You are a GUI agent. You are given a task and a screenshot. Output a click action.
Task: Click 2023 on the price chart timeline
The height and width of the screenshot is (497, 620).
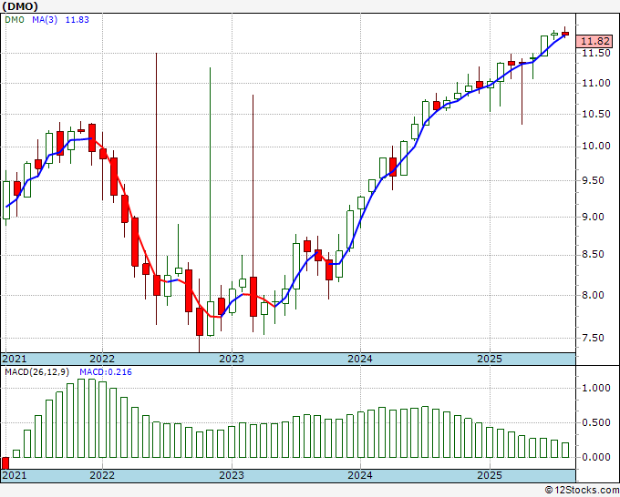point(232,359)
